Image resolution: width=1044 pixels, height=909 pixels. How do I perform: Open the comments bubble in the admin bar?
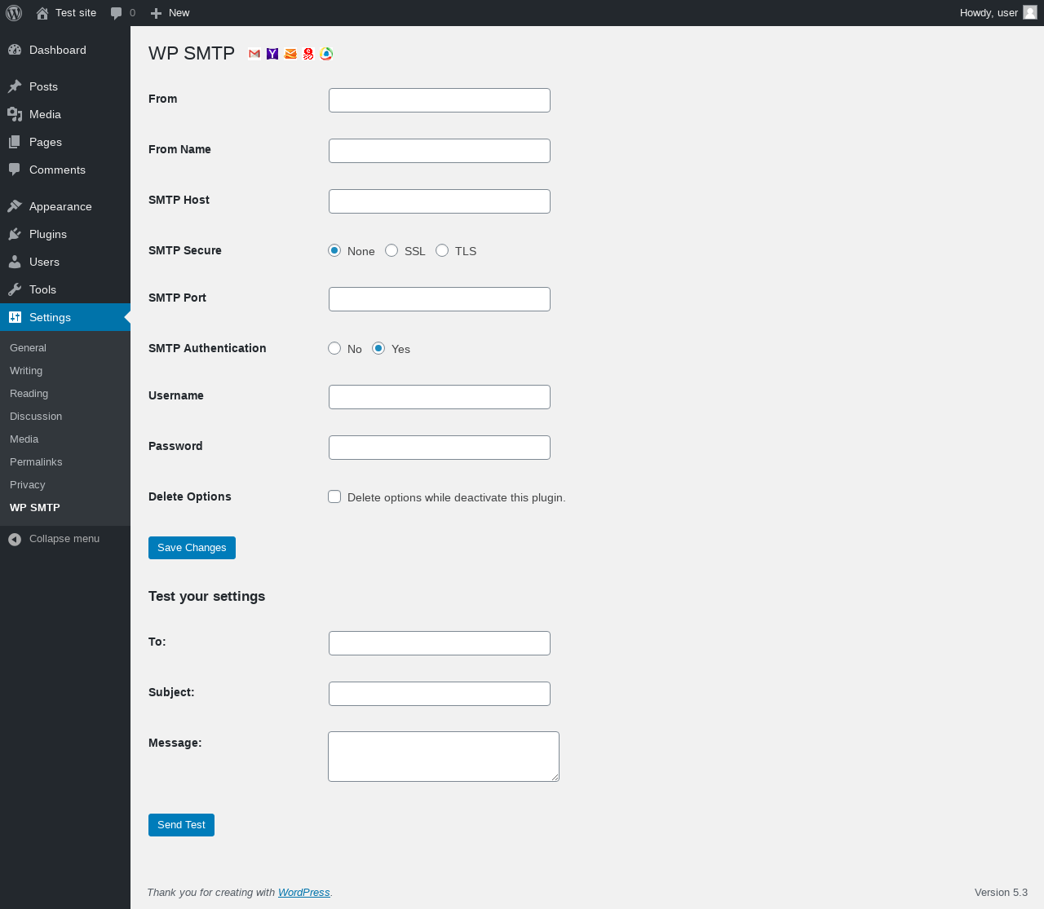click(x=117, y=13)
